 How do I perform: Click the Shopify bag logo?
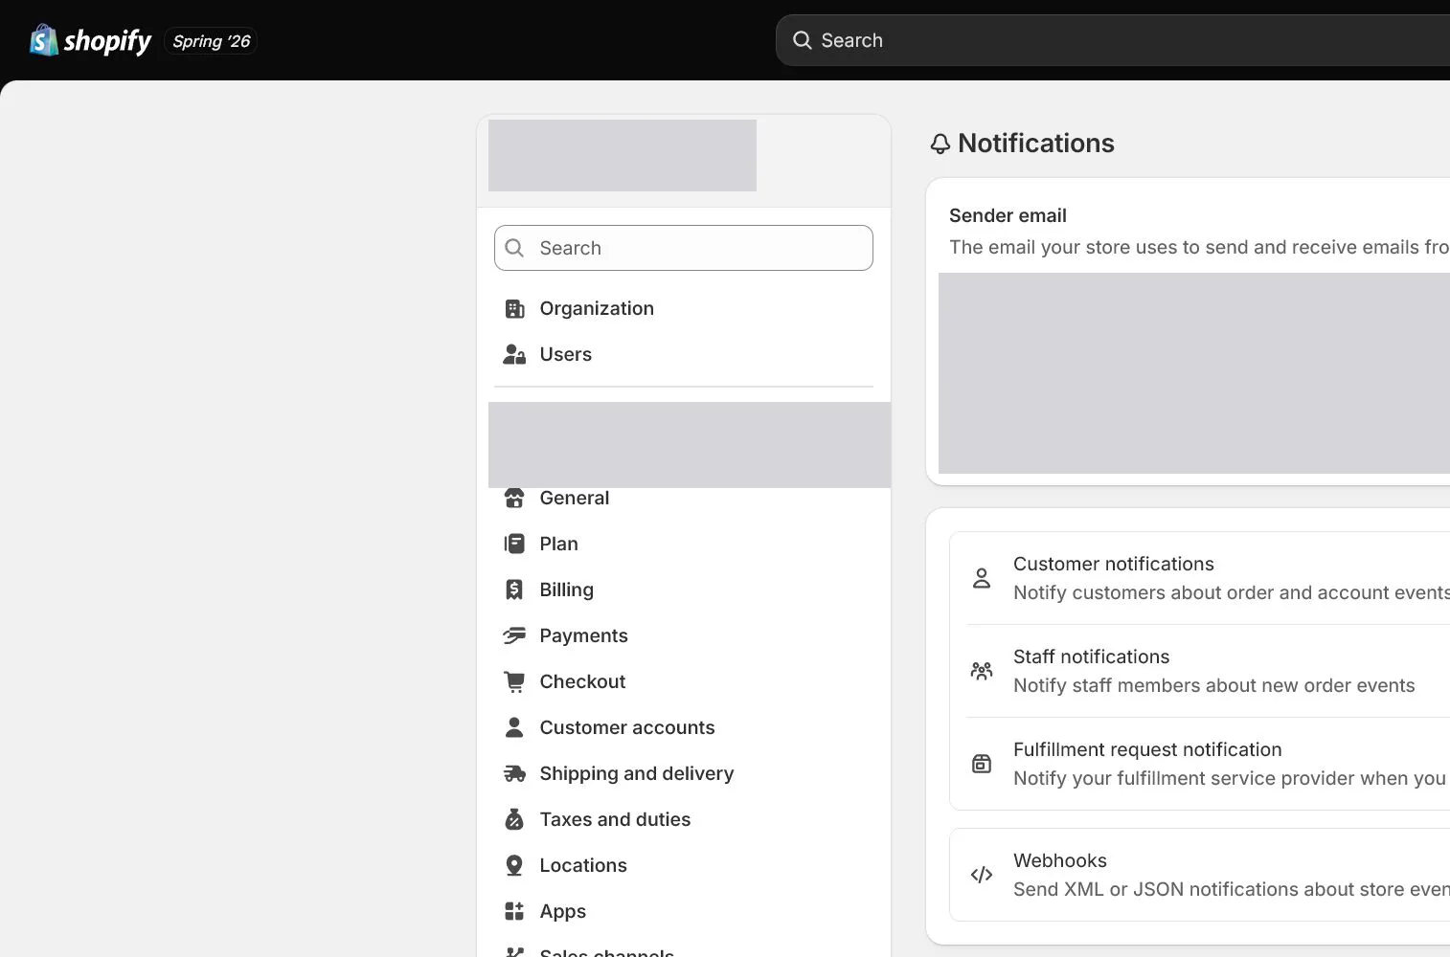[44, 40]
